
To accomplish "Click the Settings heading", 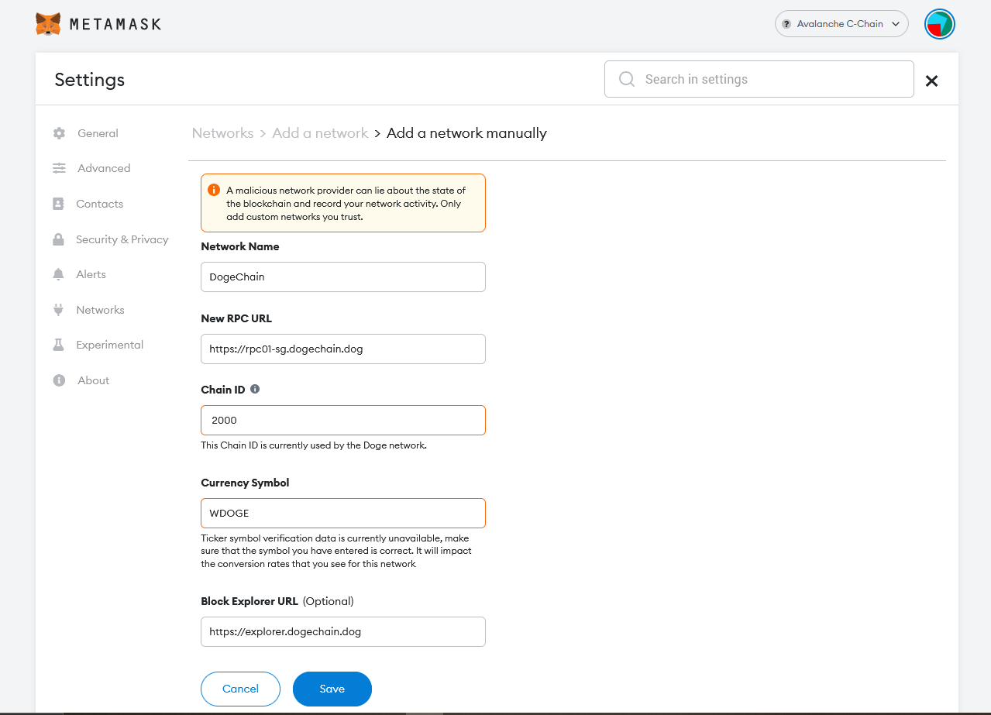I will point(89,80).
